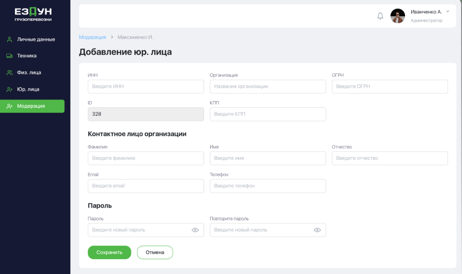
Task: Click the notification bell icon
Action: point(380,16)
